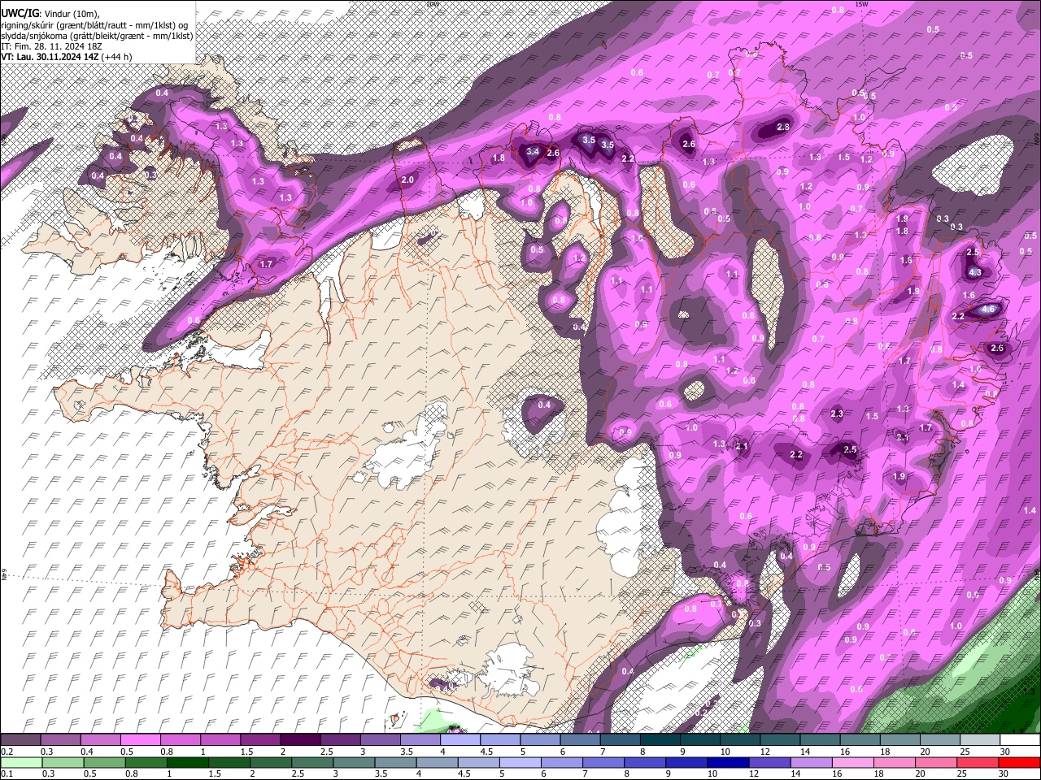
Task: Click the bright red swatch after 30 in the bottom legend
Action: pyautogui.click(x=1019, y=762)
